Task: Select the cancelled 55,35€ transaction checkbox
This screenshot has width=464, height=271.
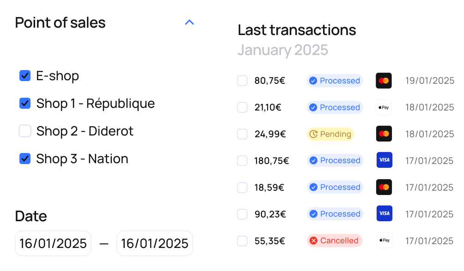Action: click(x=242, y=241)
